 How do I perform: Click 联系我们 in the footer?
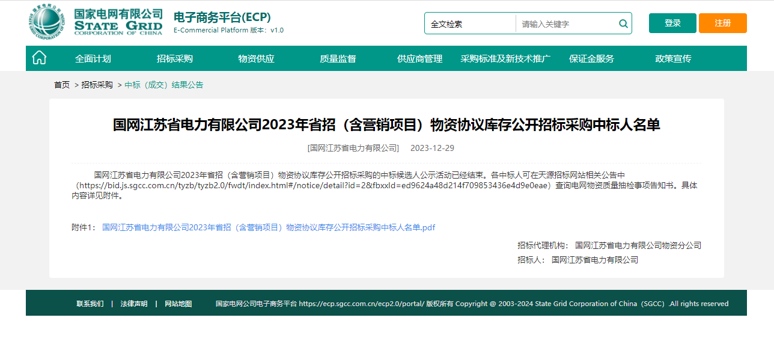(90, 304)
